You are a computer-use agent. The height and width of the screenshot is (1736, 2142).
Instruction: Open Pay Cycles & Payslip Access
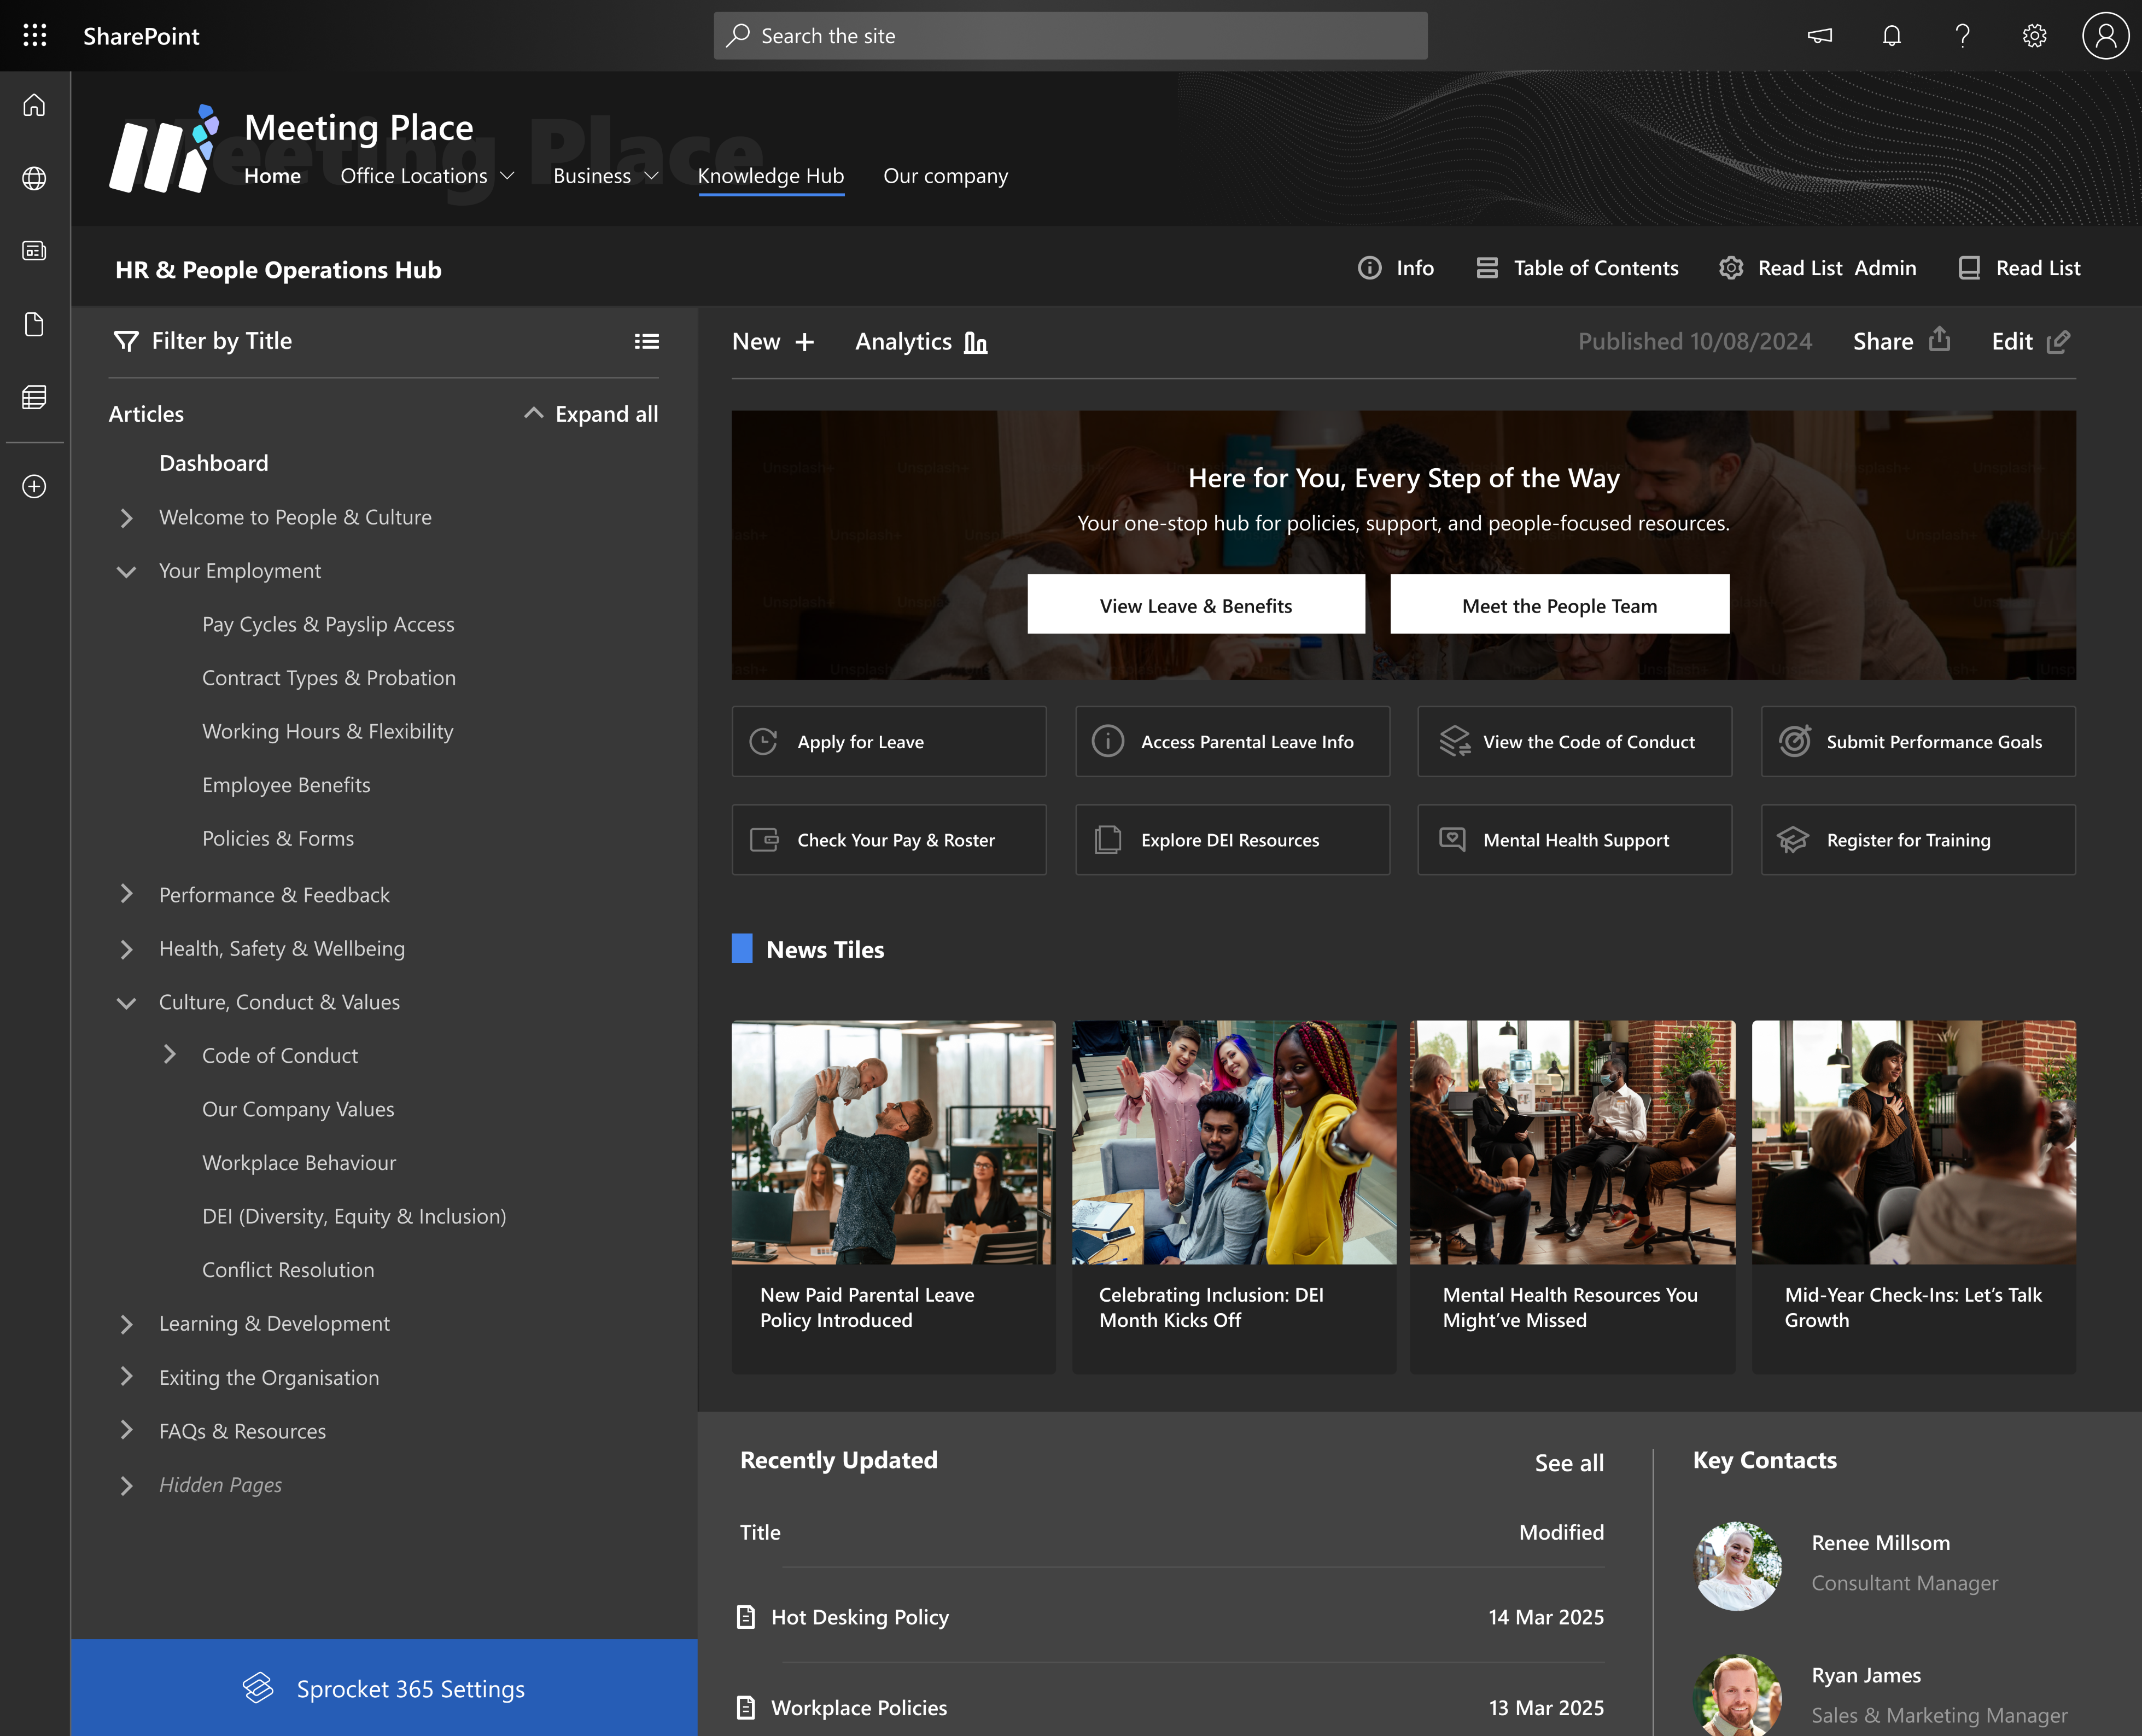click(328, 625)
